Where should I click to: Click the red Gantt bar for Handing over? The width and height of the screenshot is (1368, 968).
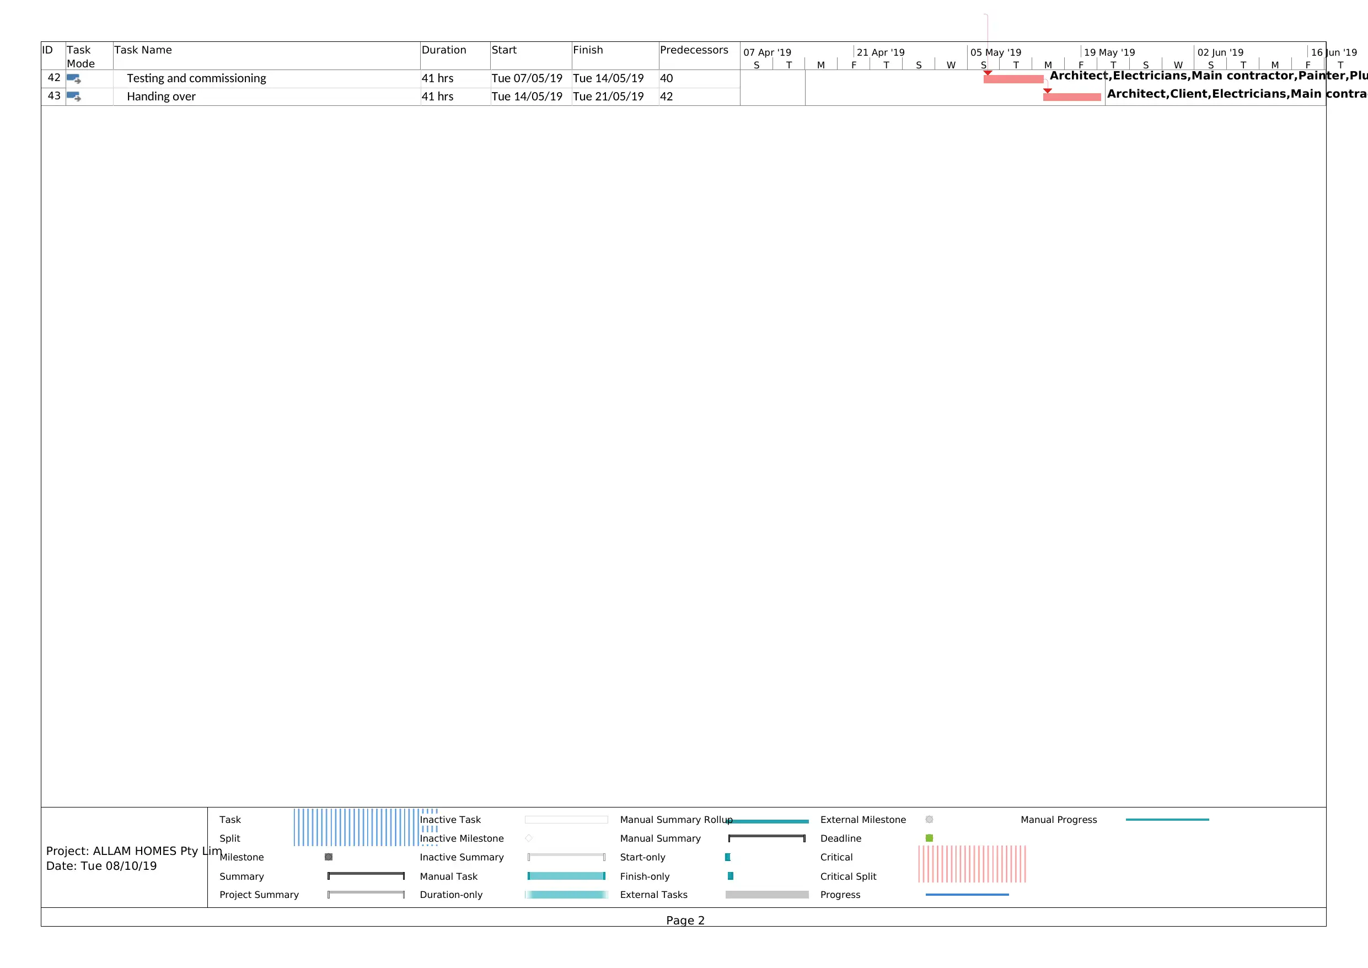point(1072,97)
